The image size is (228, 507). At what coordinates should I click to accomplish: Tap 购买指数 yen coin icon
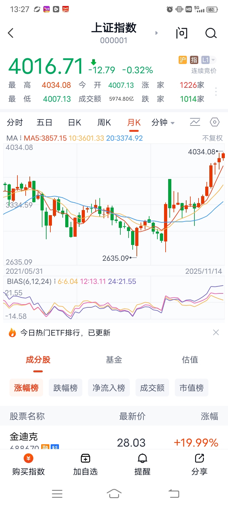pyautogui.click(x=28, y=458)
